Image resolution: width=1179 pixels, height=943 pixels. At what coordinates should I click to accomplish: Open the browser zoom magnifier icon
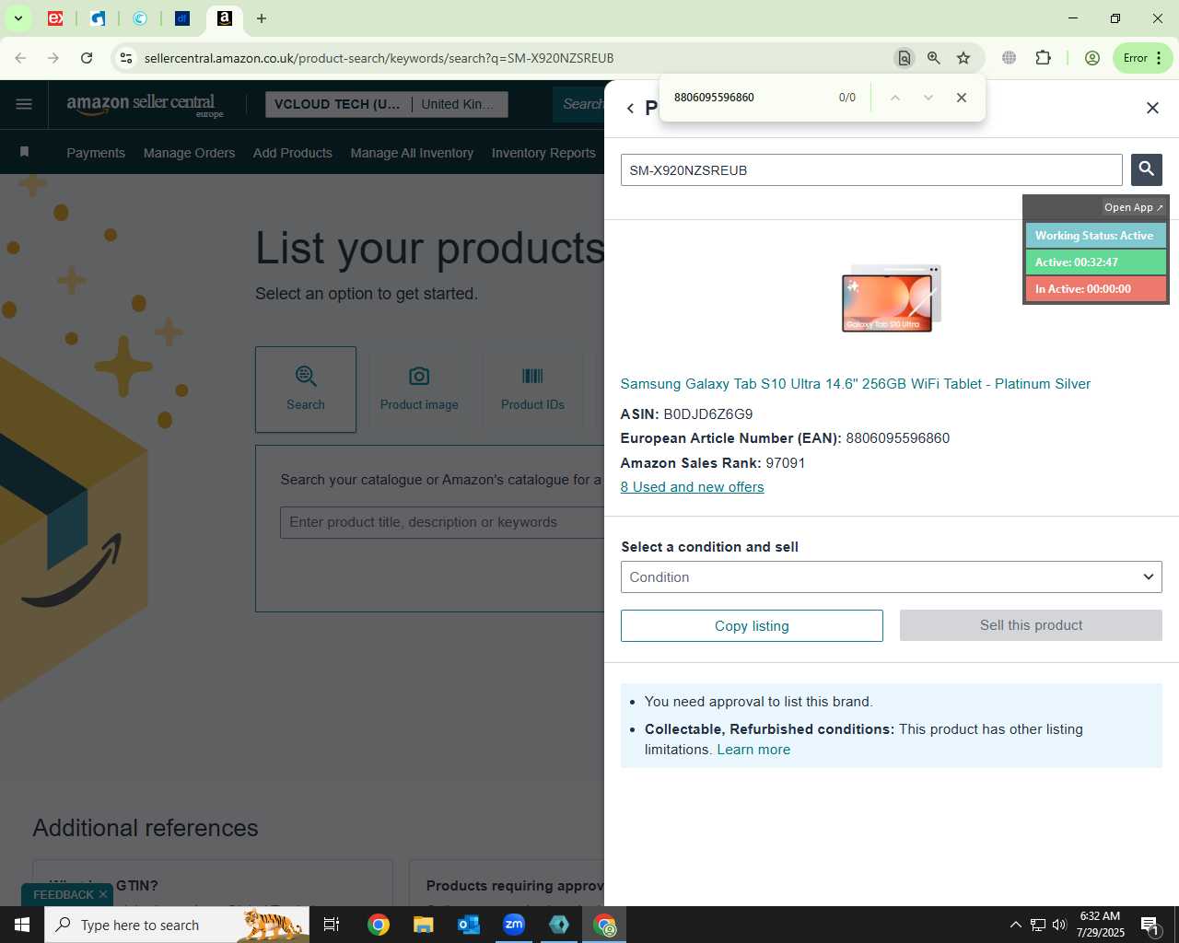pyautogui.click(x=933, y=58)
